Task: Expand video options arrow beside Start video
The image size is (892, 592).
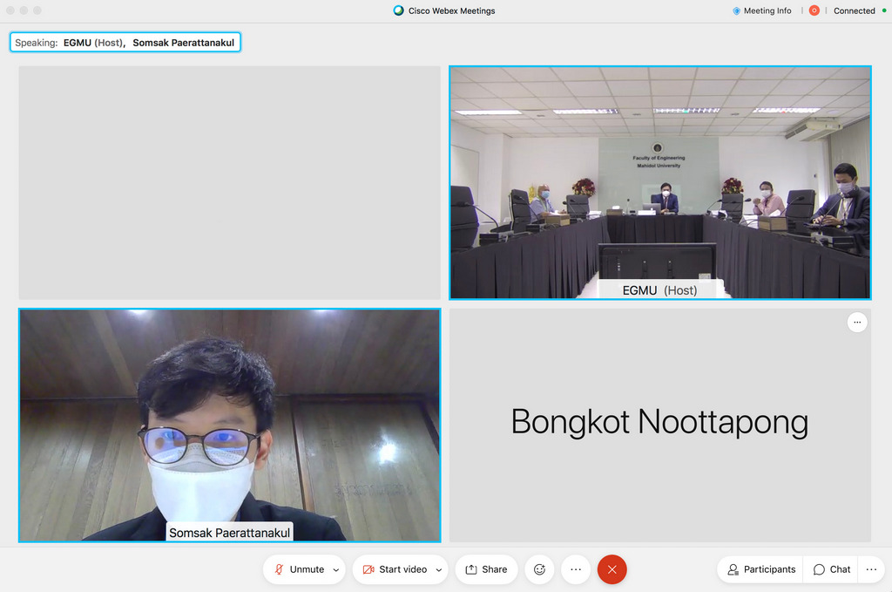Action: coord(438,569)
